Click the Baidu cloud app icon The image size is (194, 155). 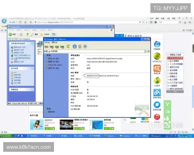pyautogui.click(x=157, y=92)
